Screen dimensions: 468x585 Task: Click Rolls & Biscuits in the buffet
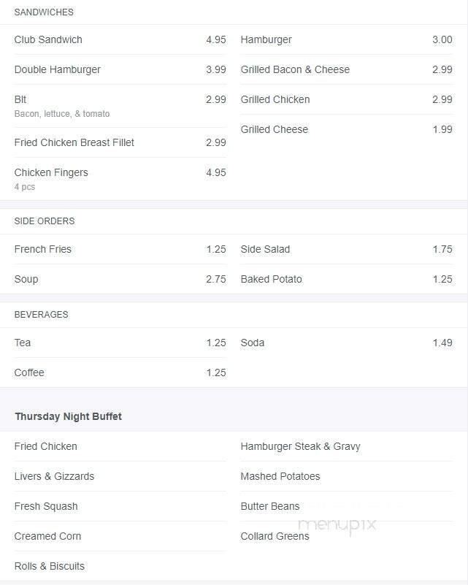pyautogui.click(x=50, y=567)
